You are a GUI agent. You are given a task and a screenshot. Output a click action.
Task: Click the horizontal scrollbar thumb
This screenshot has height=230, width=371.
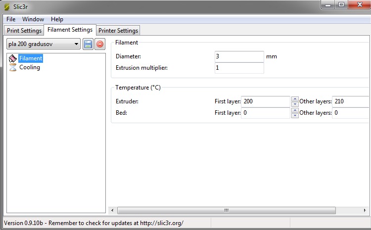[x=227, y=210]
